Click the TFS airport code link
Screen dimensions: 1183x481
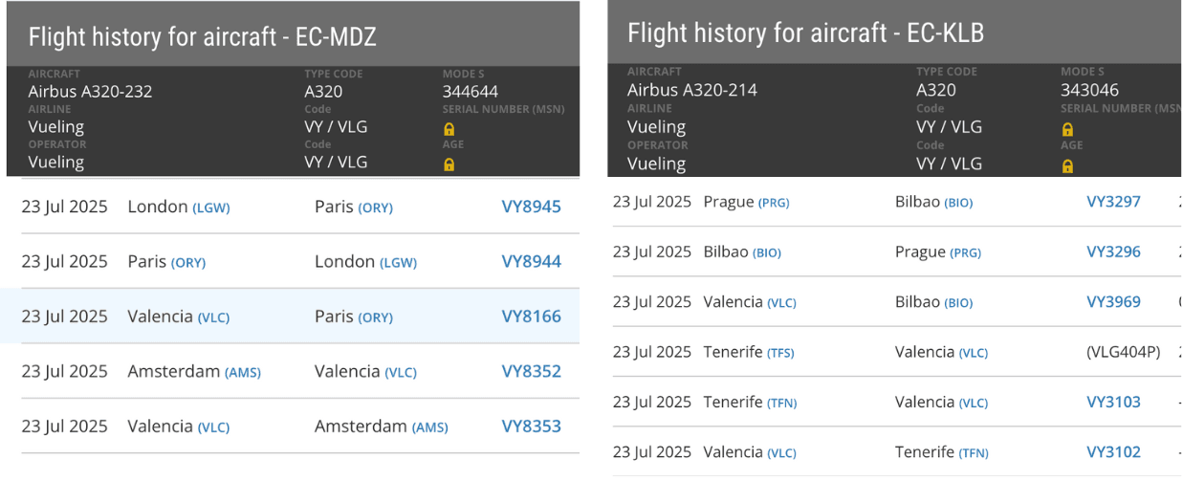point(780,353)
